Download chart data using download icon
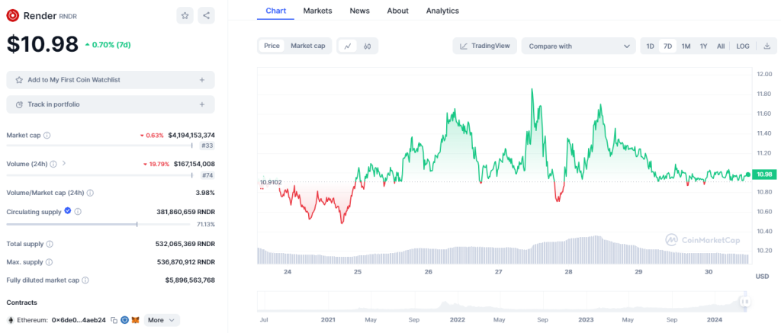The height and width of the screenshot is (333, 781). (x=767, y=46)
